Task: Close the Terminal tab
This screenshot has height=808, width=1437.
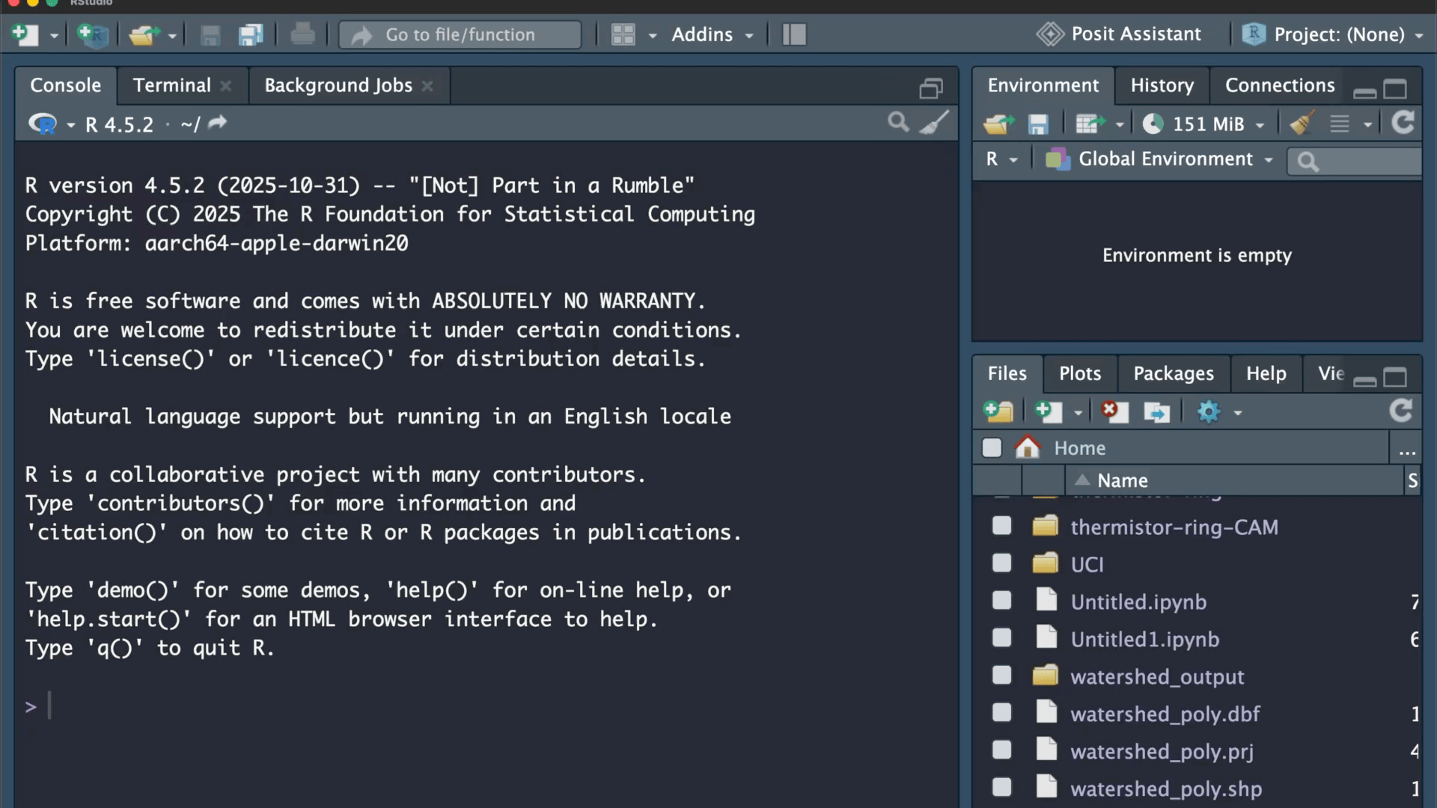Action: 225,86
